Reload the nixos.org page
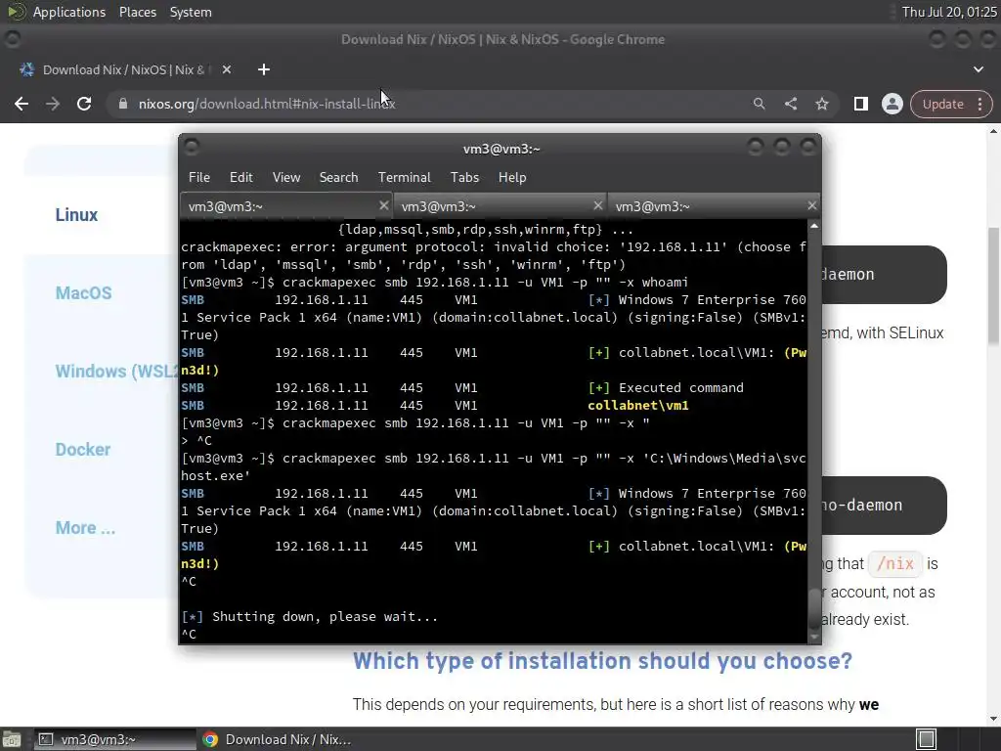Image resolution: width=1001 pixels, height=751 pixels. pyautogui.click(x=84, y=104)
